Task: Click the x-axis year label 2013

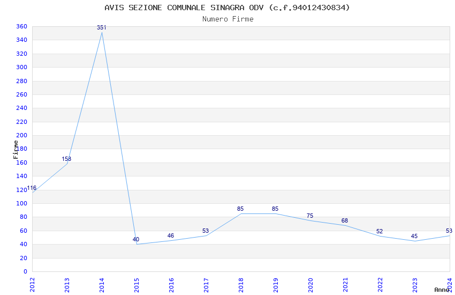Action: coord(67,285)
